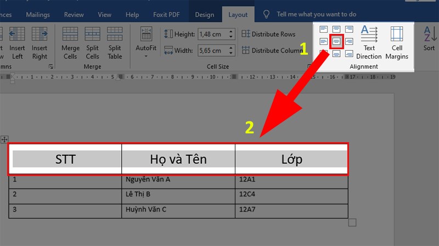
Task: Click Split Table
Action: click(115, 43)
